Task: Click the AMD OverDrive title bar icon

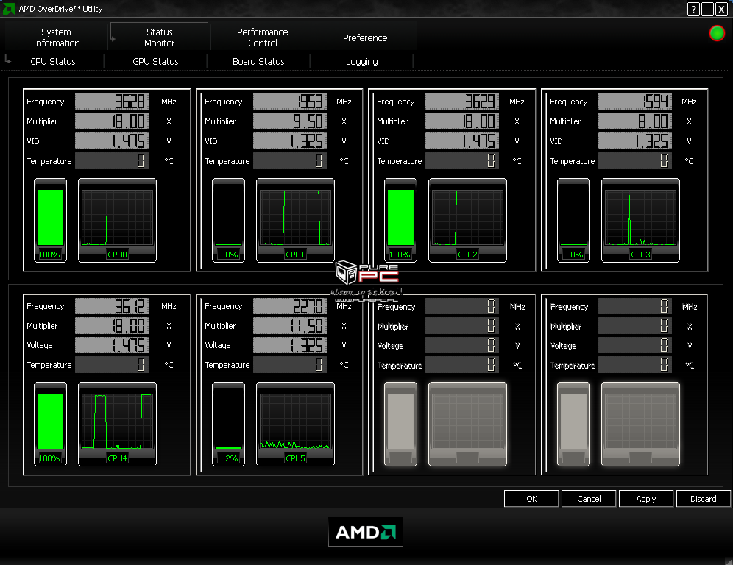Action: 8,8
